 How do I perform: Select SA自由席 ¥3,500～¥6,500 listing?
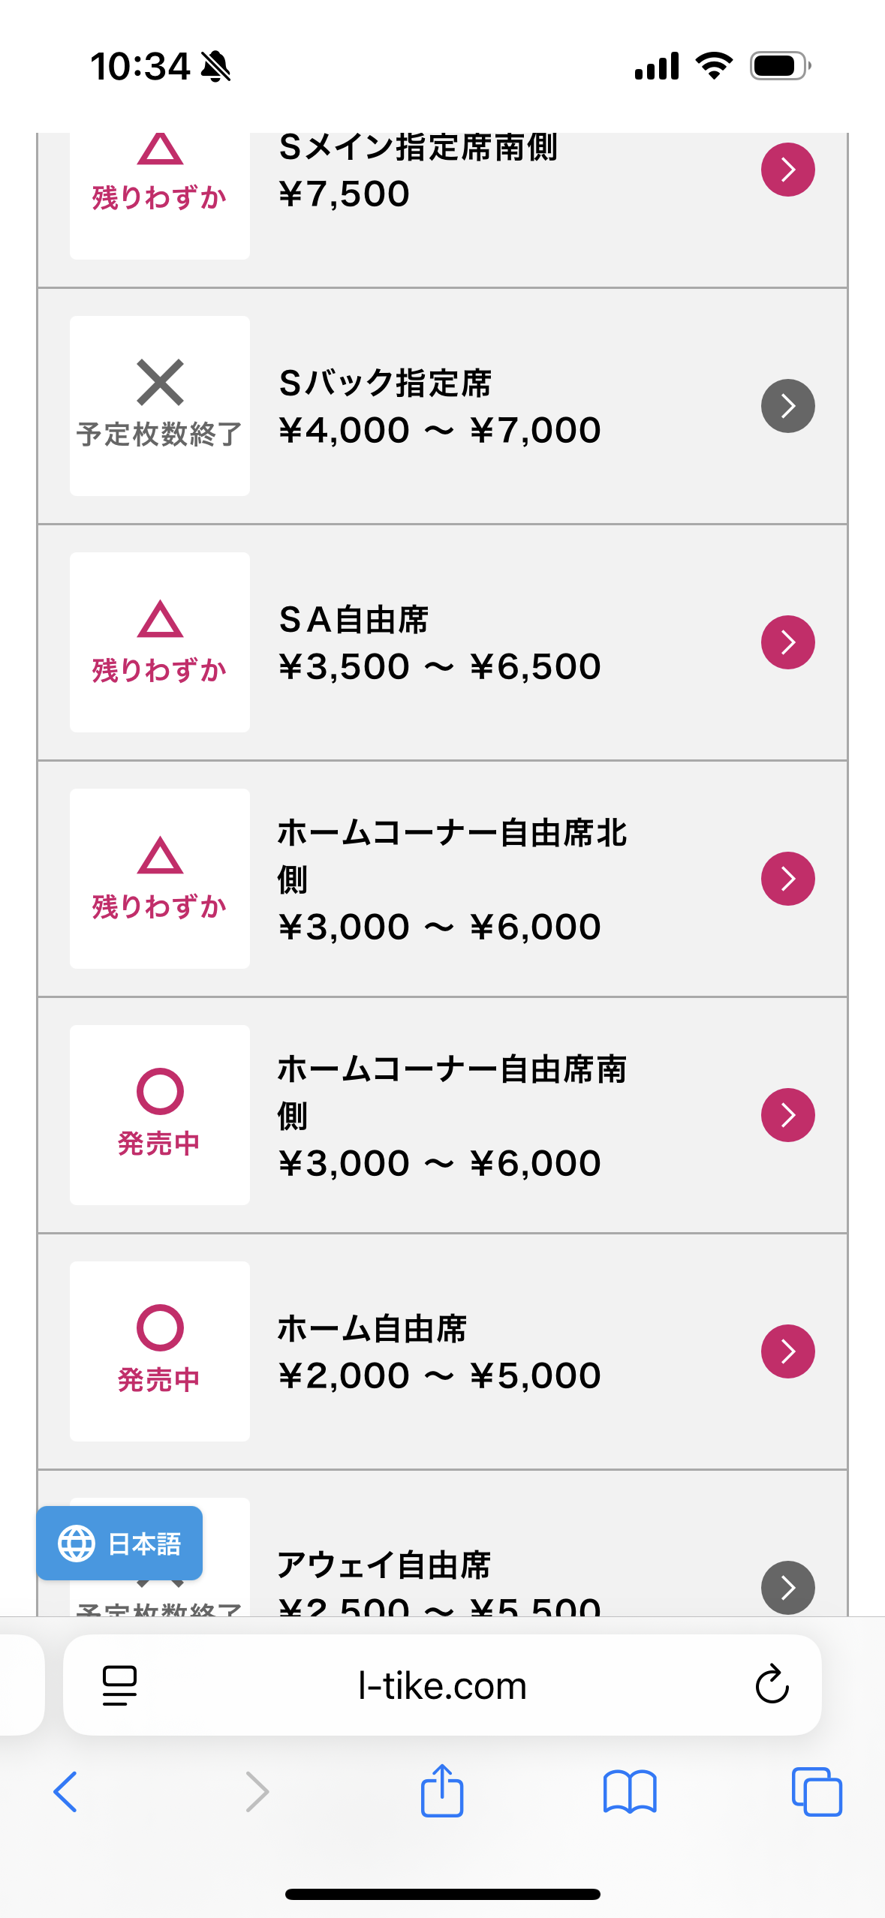[x=439, y=643]
